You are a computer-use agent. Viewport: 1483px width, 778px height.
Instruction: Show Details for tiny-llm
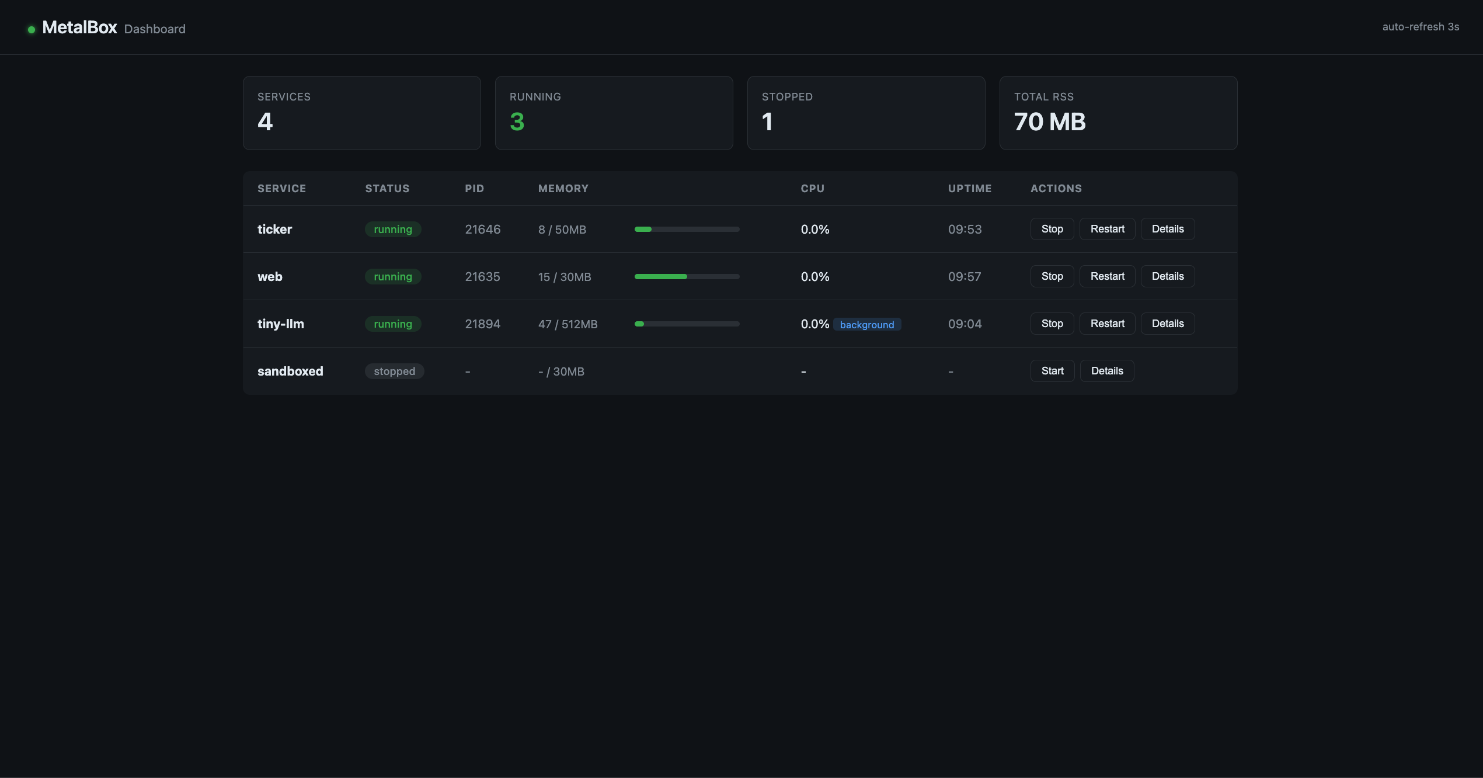1168,324
